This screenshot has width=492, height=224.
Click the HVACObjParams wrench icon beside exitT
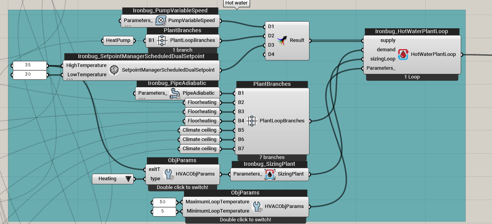click(x=169, y=174)
